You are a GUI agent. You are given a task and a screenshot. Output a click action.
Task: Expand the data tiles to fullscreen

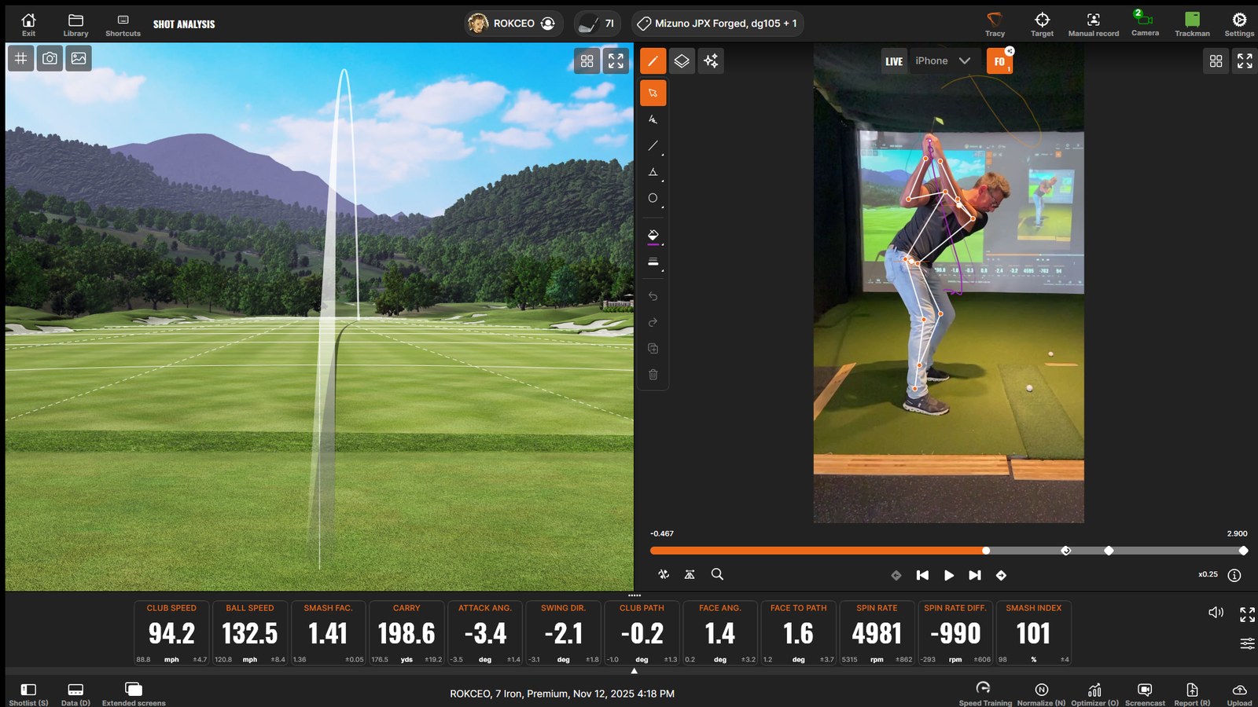point(1247,614)
